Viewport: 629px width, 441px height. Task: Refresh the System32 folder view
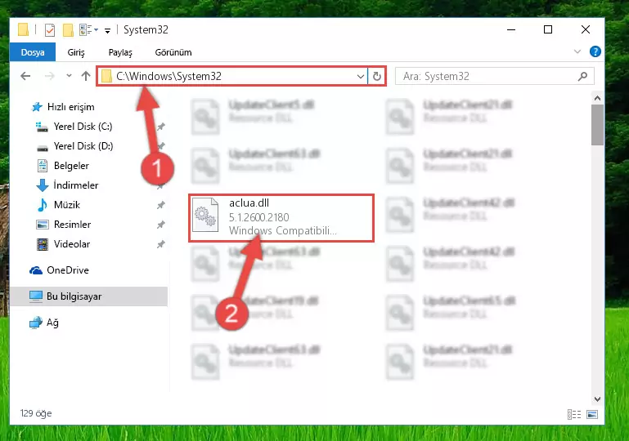377,76
